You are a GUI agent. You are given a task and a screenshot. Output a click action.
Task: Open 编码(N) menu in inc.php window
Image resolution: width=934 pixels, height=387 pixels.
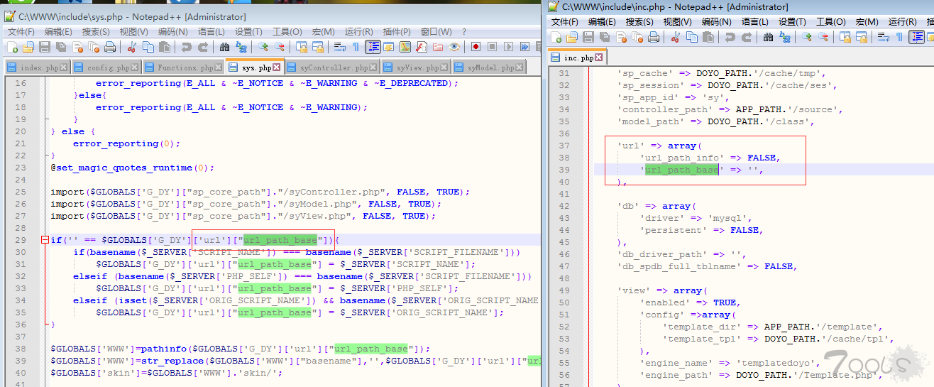(x=716, y=22)
